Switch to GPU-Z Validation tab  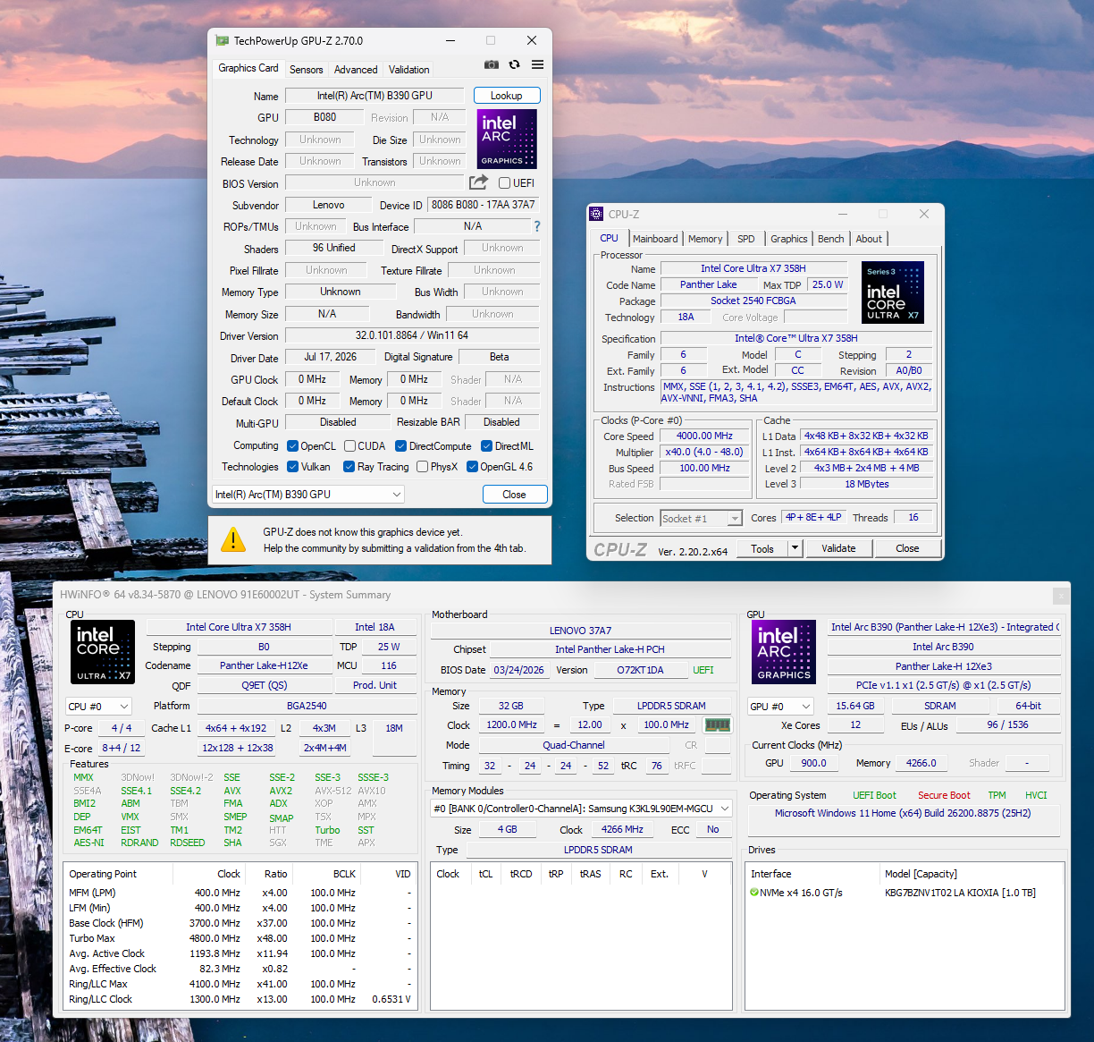pos(409,70)
